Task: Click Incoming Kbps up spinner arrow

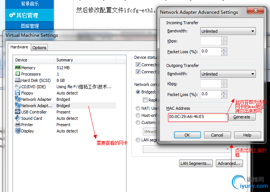Action: click(x=224, y=39)
